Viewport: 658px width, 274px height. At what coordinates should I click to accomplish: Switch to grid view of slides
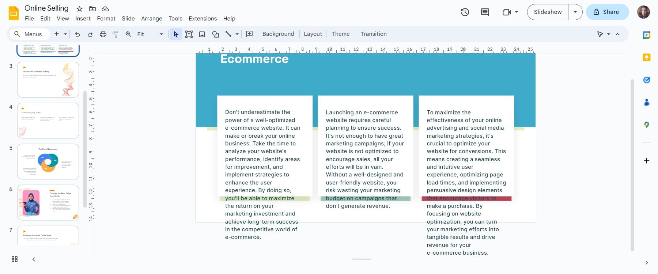[x=15, y=259]
